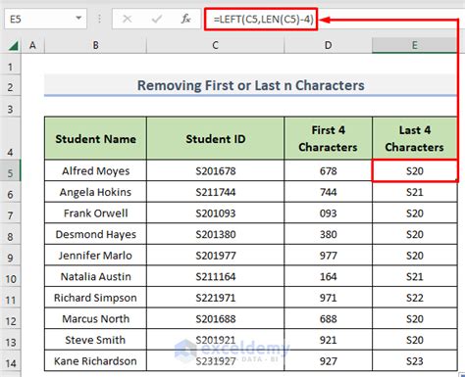Select the 'Student Name' header cell
465x377 pixels.
click(x=96, y=139)
